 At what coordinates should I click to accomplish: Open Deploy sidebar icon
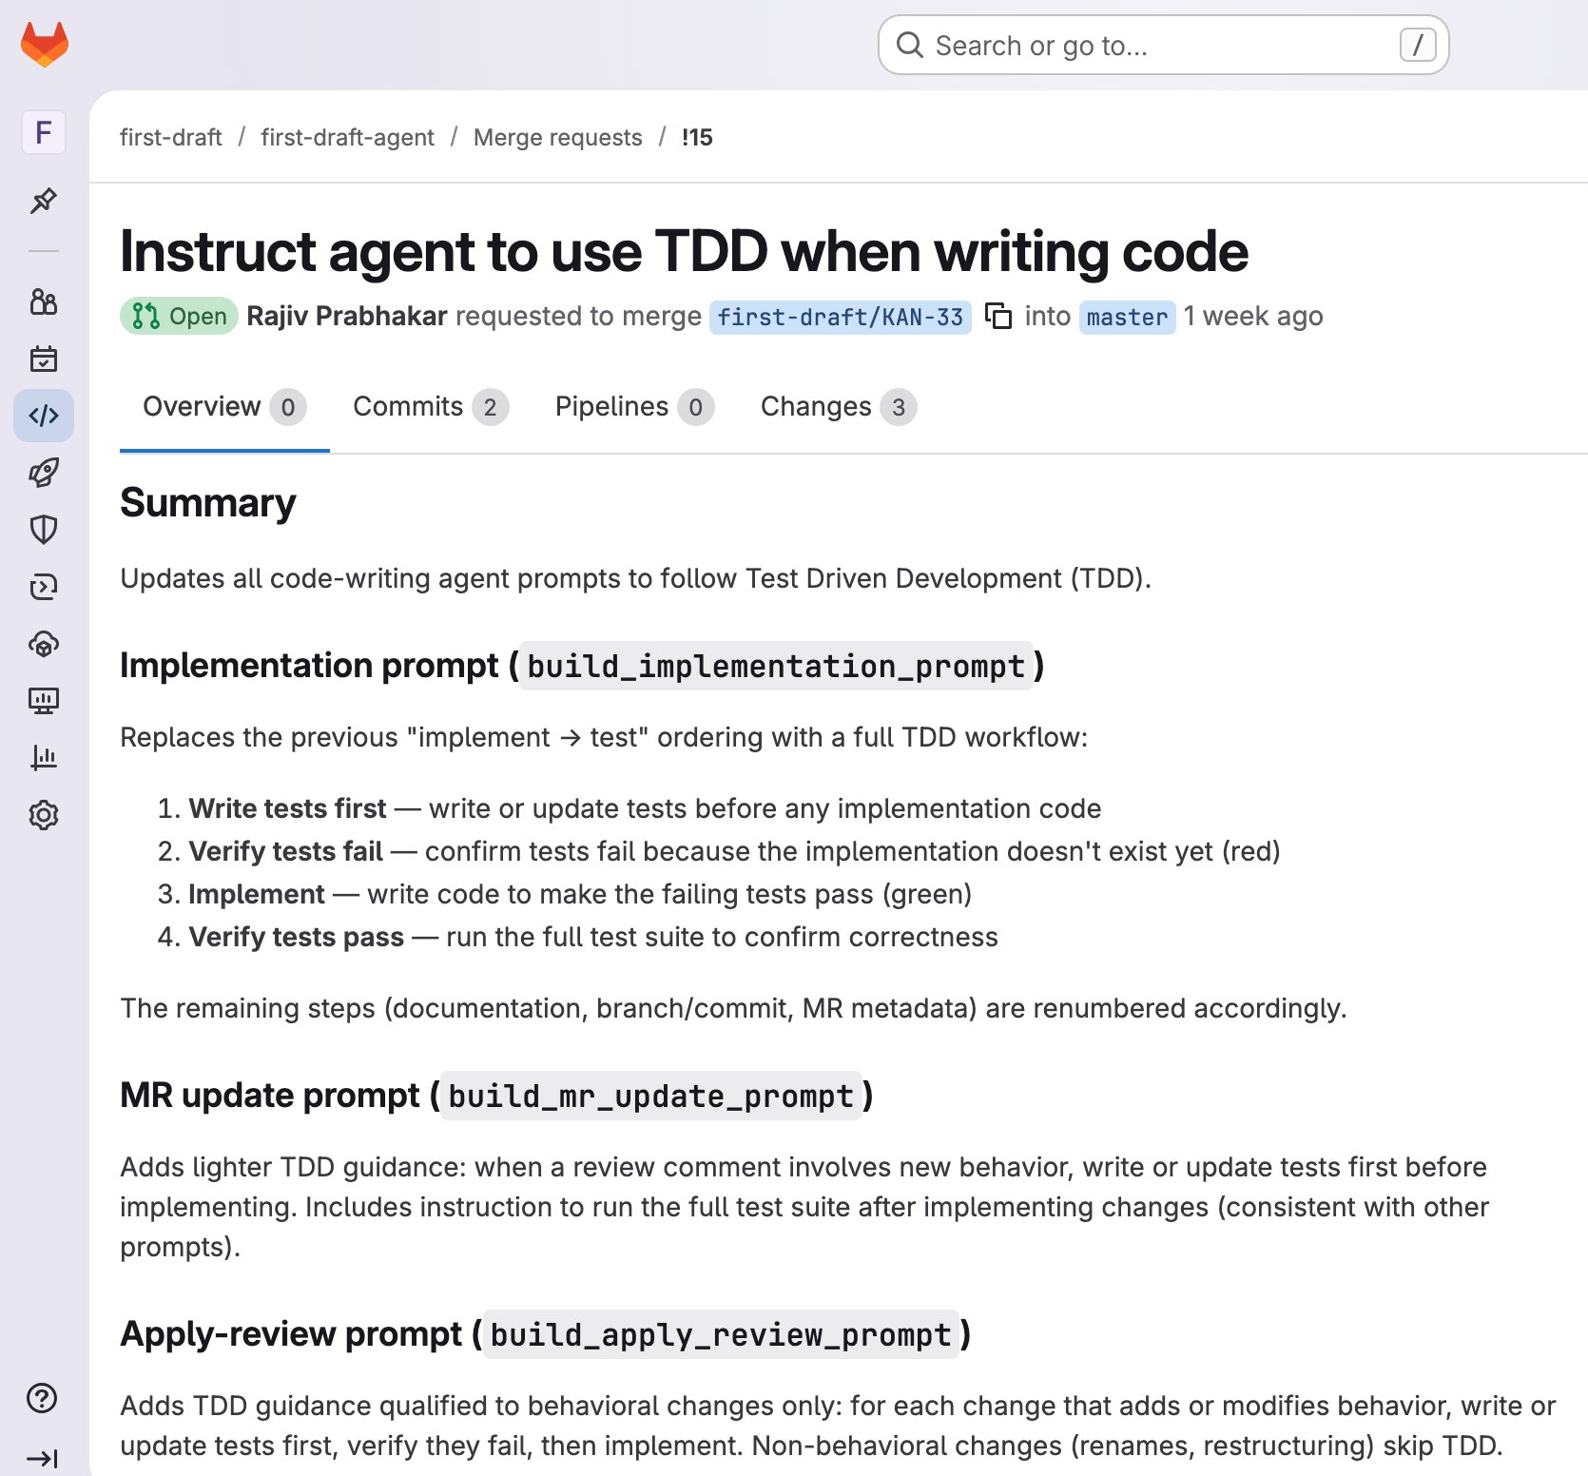[44, 587]
